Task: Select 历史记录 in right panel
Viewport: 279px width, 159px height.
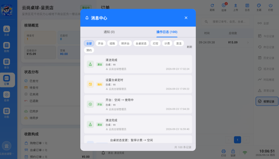Action: [267, 58]
